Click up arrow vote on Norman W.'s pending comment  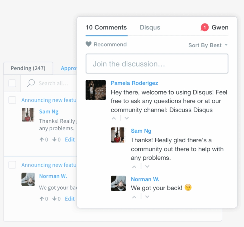point(42,198)
